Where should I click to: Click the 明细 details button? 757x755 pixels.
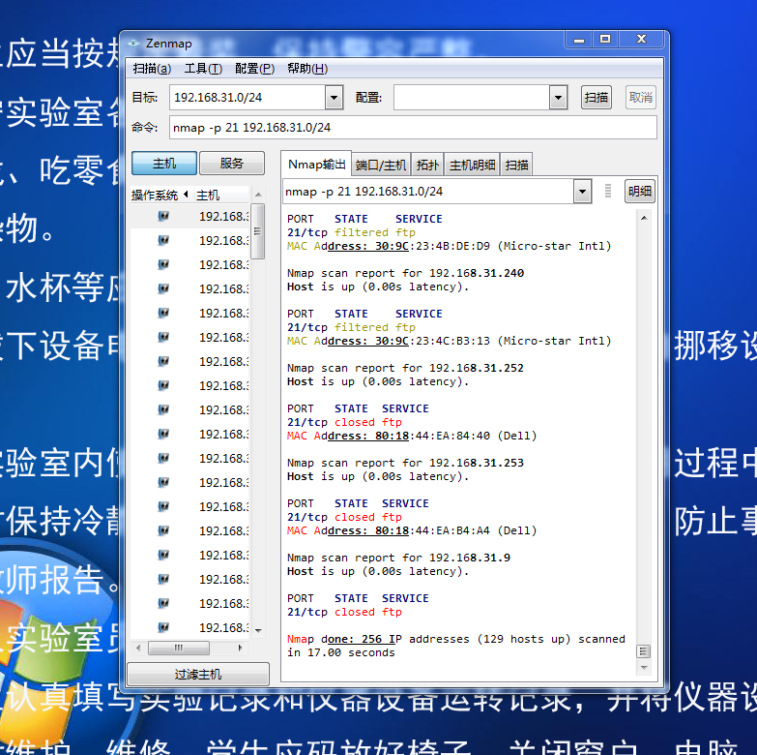point(639,192)
